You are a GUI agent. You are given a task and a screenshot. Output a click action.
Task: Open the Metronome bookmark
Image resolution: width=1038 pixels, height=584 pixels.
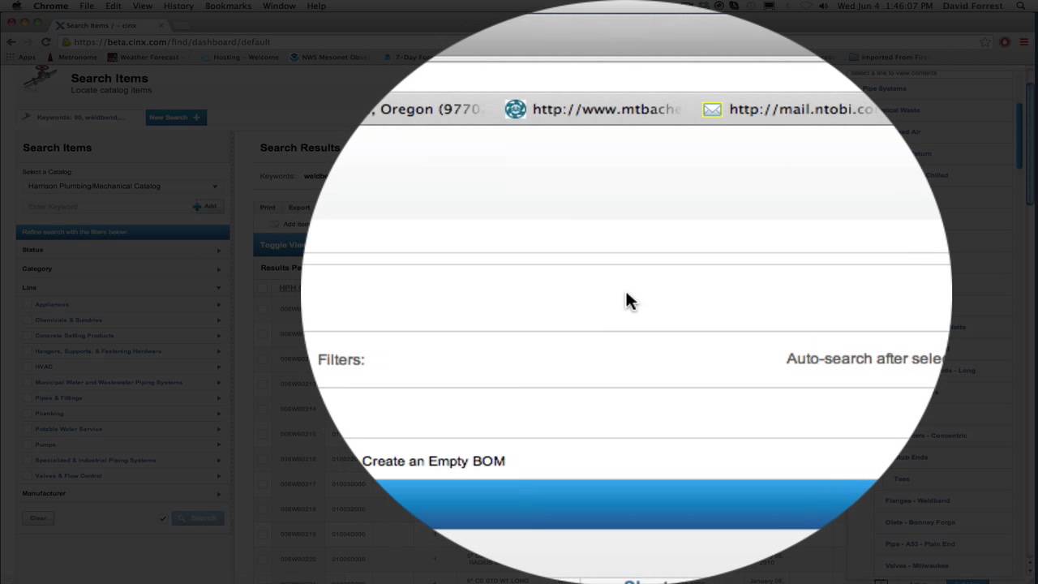click(73, 58)
